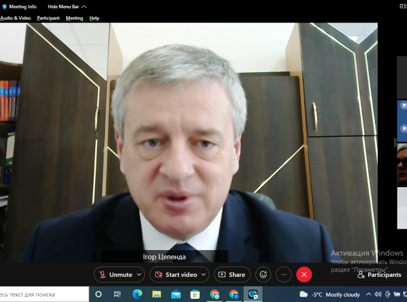Open the Participants panel
Screen dimensions: 407x302
coord(379,275)
